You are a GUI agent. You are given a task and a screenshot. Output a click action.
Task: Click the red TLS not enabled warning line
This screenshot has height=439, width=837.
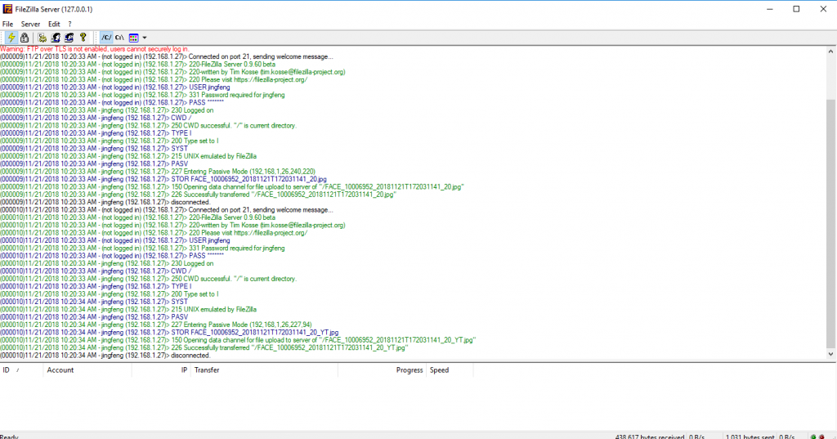pyautogui.click(x=95, y=48)
